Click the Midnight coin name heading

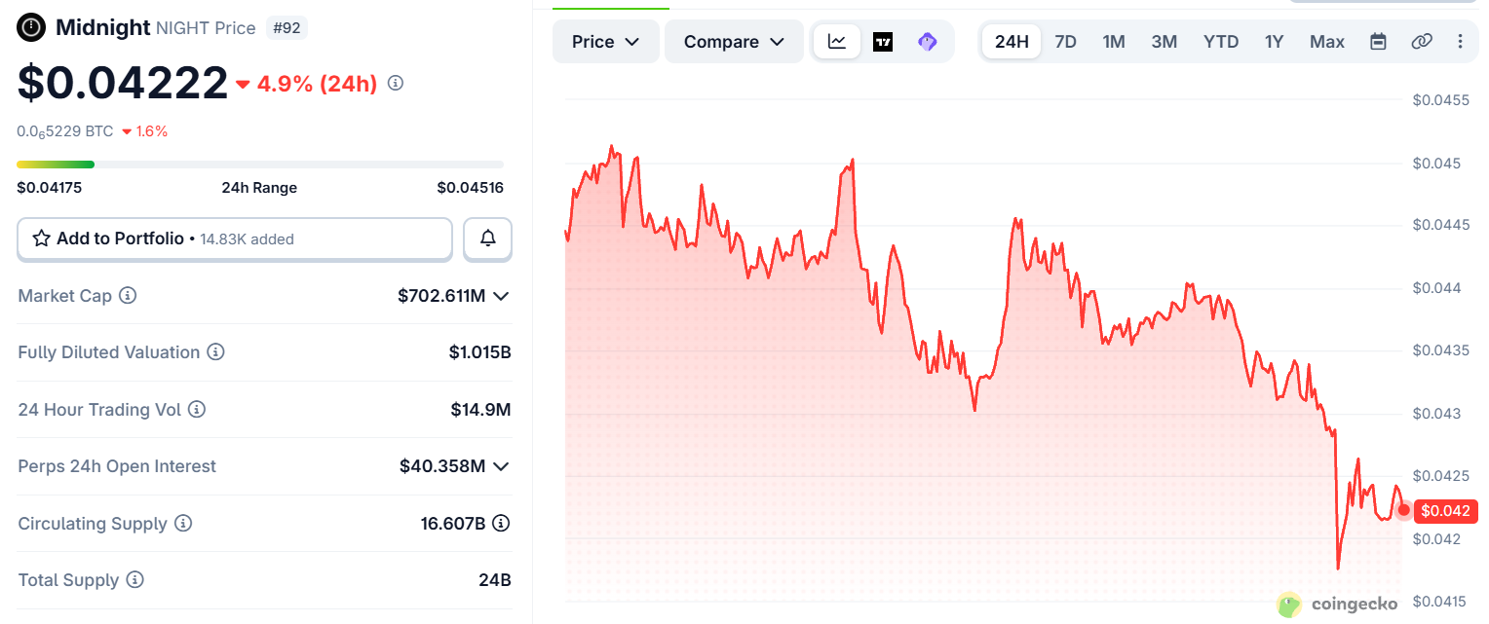102,27
